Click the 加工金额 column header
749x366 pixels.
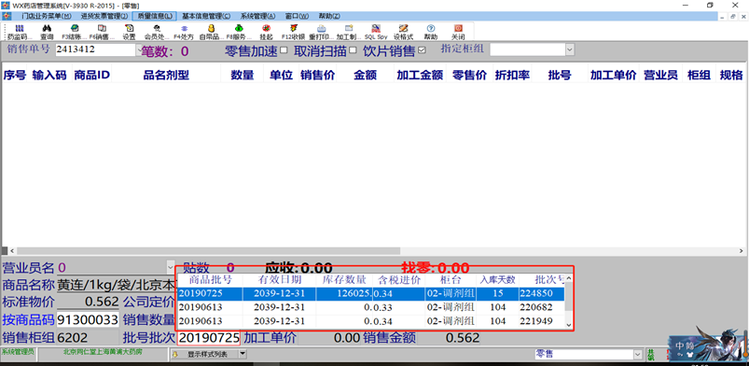420,75
